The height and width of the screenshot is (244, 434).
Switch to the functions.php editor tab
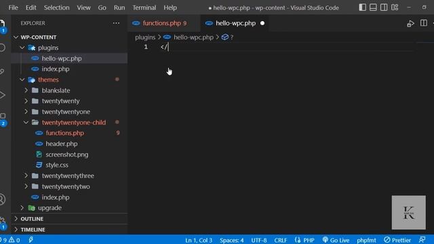(x=164, y=23)
